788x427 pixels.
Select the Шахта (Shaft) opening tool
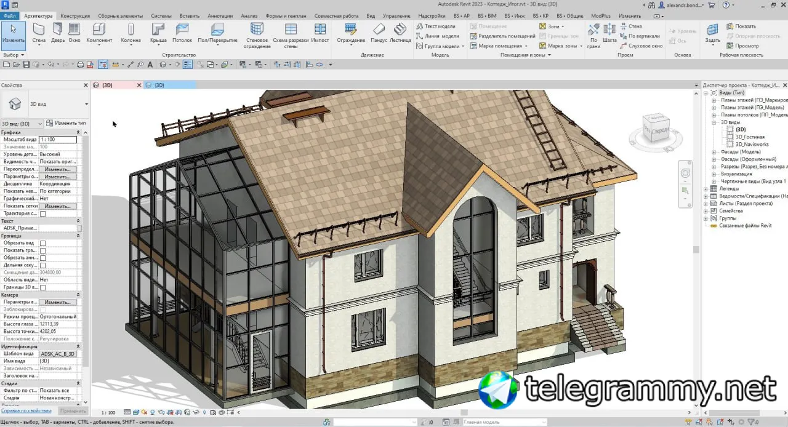click(x=609, y=34)
